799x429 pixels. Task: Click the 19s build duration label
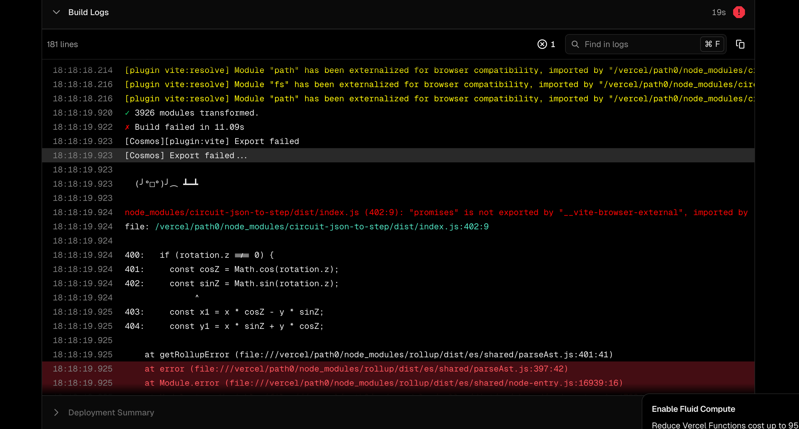(x=718, y=12)
